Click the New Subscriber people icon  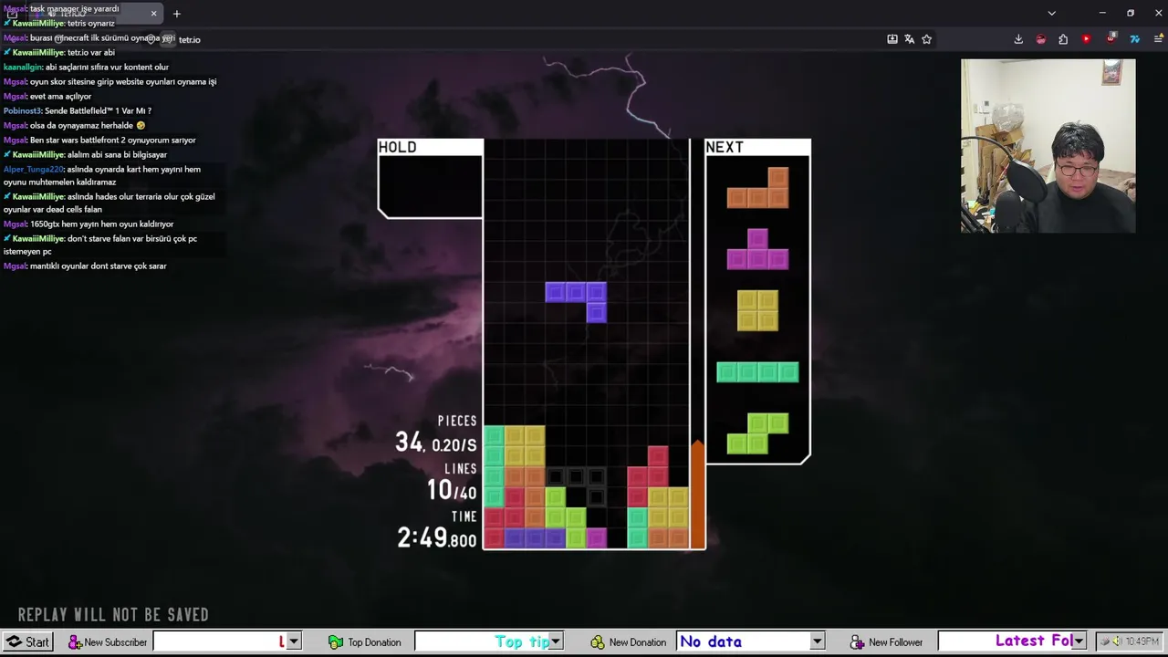tap(75, 642)
